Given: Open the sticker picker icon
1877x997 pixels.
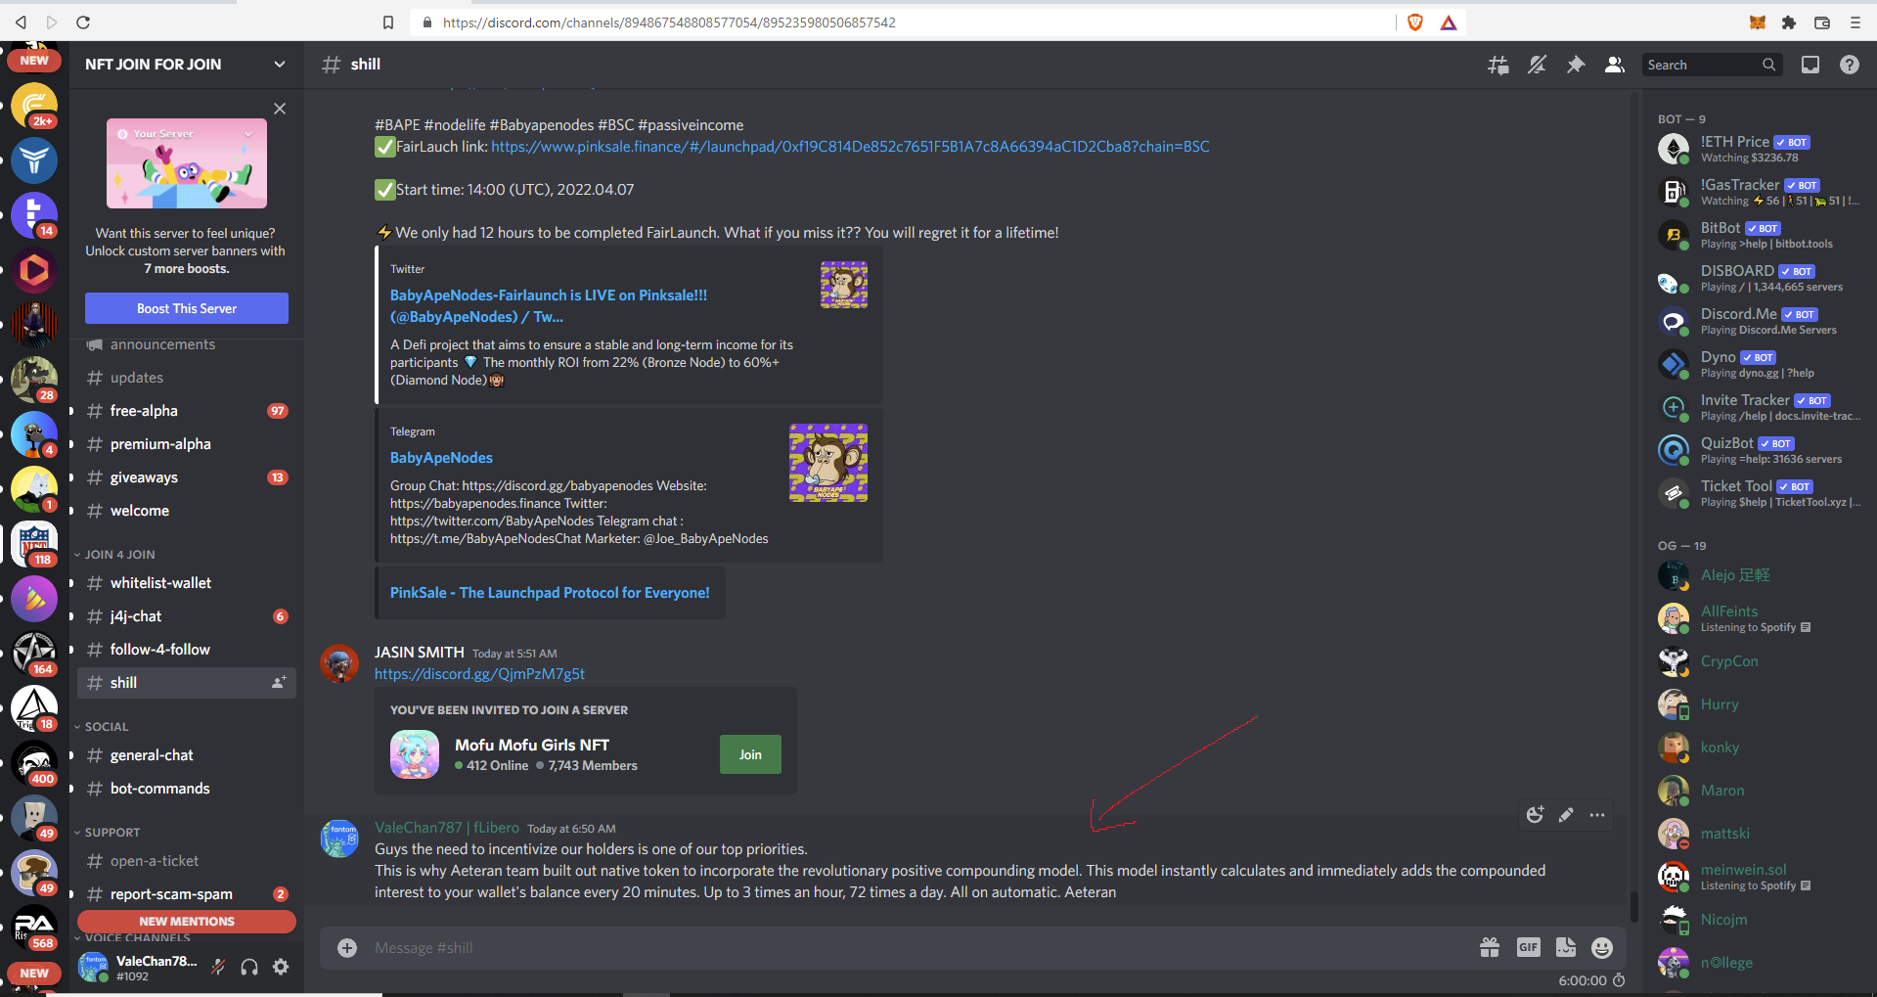Looking at the screenshot, I should (1566, 947).
